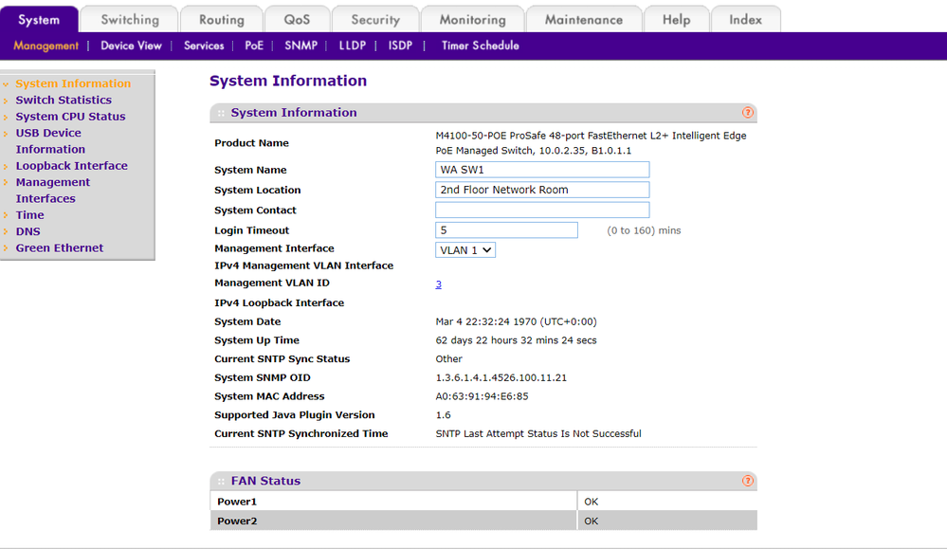This screenshot has height=549, width=947.
Task: Click the System Contact text field
Action: pos(542,210)
